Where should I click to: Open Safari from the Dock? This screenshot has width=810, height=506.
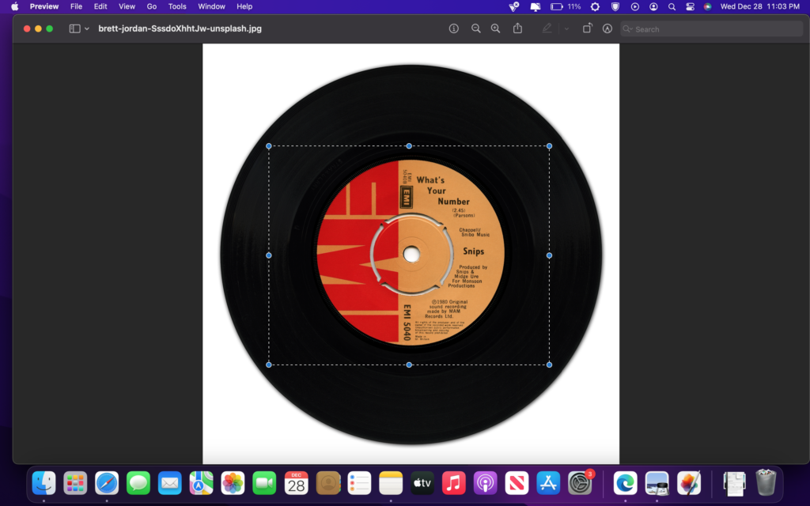107,483
